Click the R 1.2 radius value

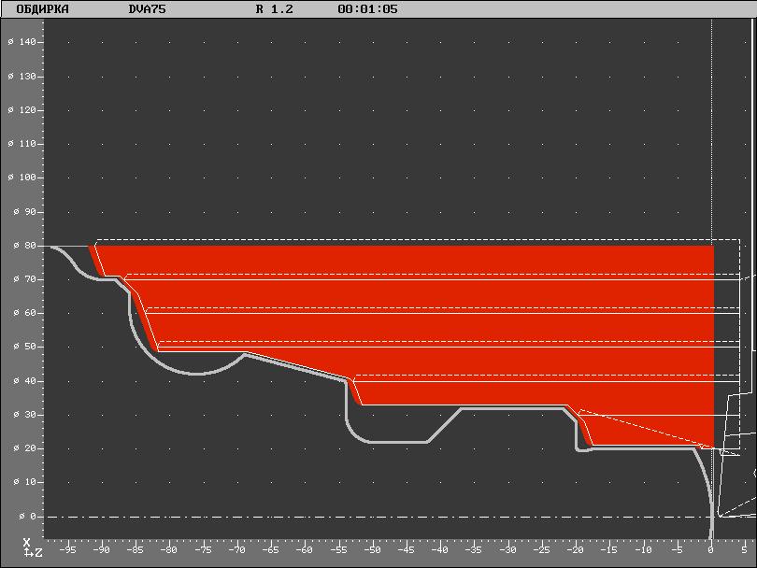click(x=274, y=9)
